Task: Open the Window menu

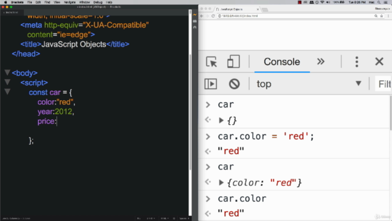Action: 85,2
